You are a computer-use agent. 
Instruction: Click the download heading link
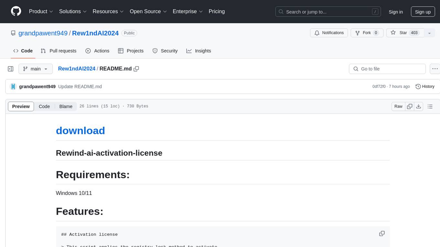point(81,131)
